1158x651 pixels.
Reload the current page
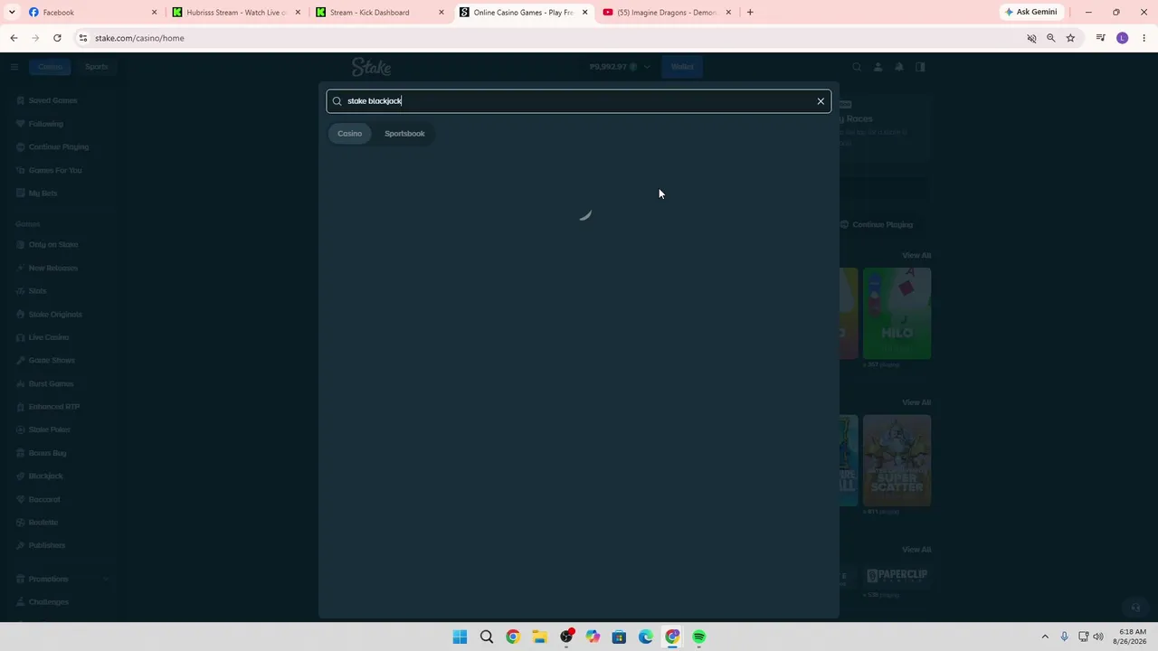57,38
